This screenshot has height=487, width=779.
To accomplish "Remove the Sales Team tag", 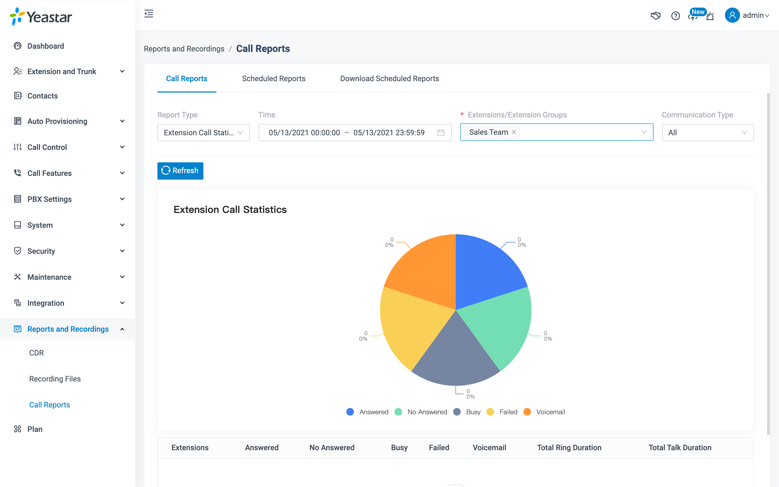I will point(514,132).
